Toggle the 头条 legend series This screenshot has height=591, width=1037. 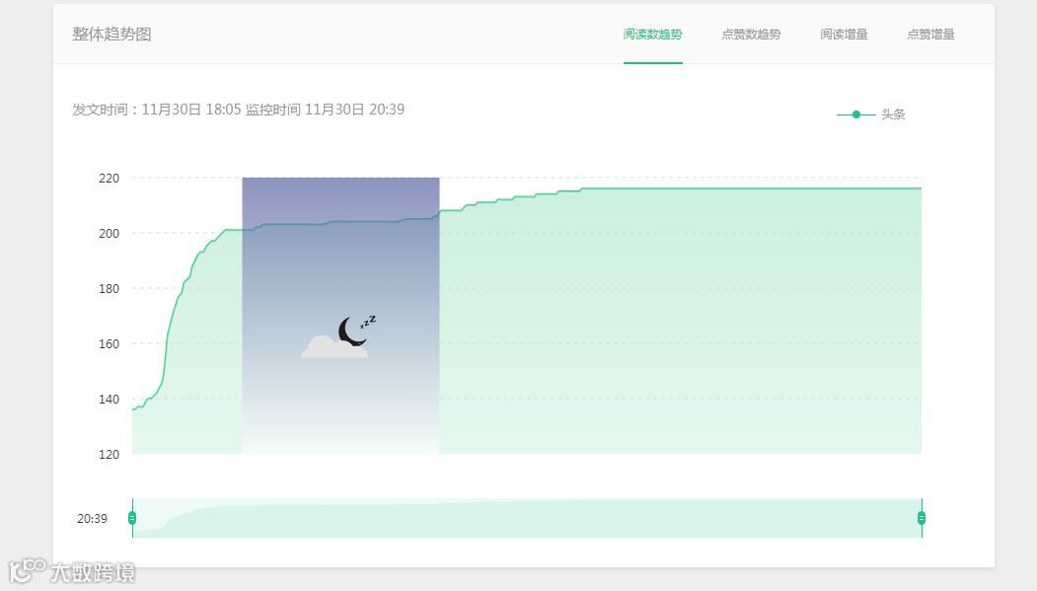point(871,114)
